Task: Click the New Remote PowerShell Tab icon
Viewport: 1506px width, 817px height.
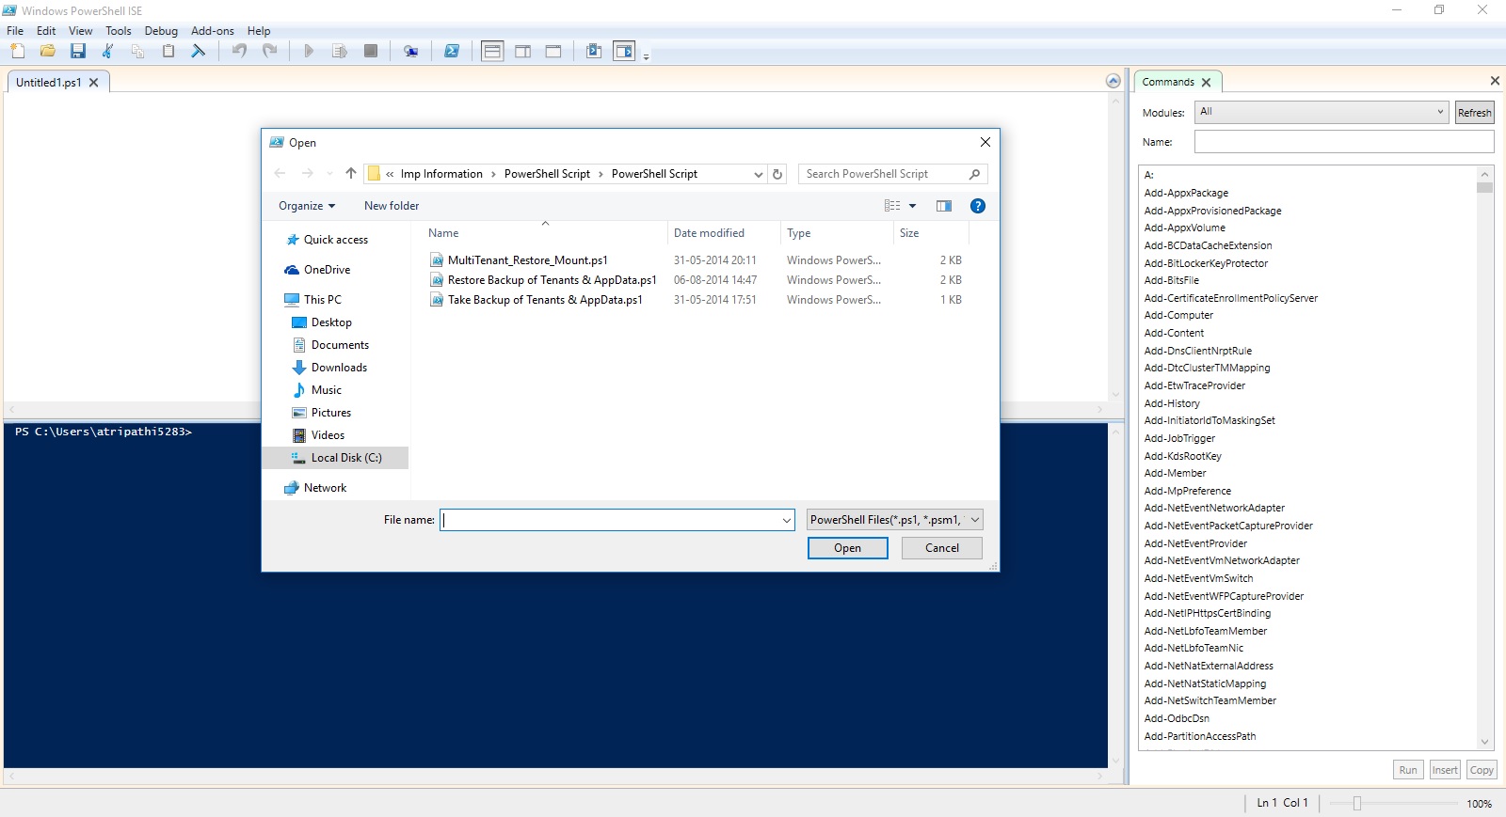Action: coord(410,51)
